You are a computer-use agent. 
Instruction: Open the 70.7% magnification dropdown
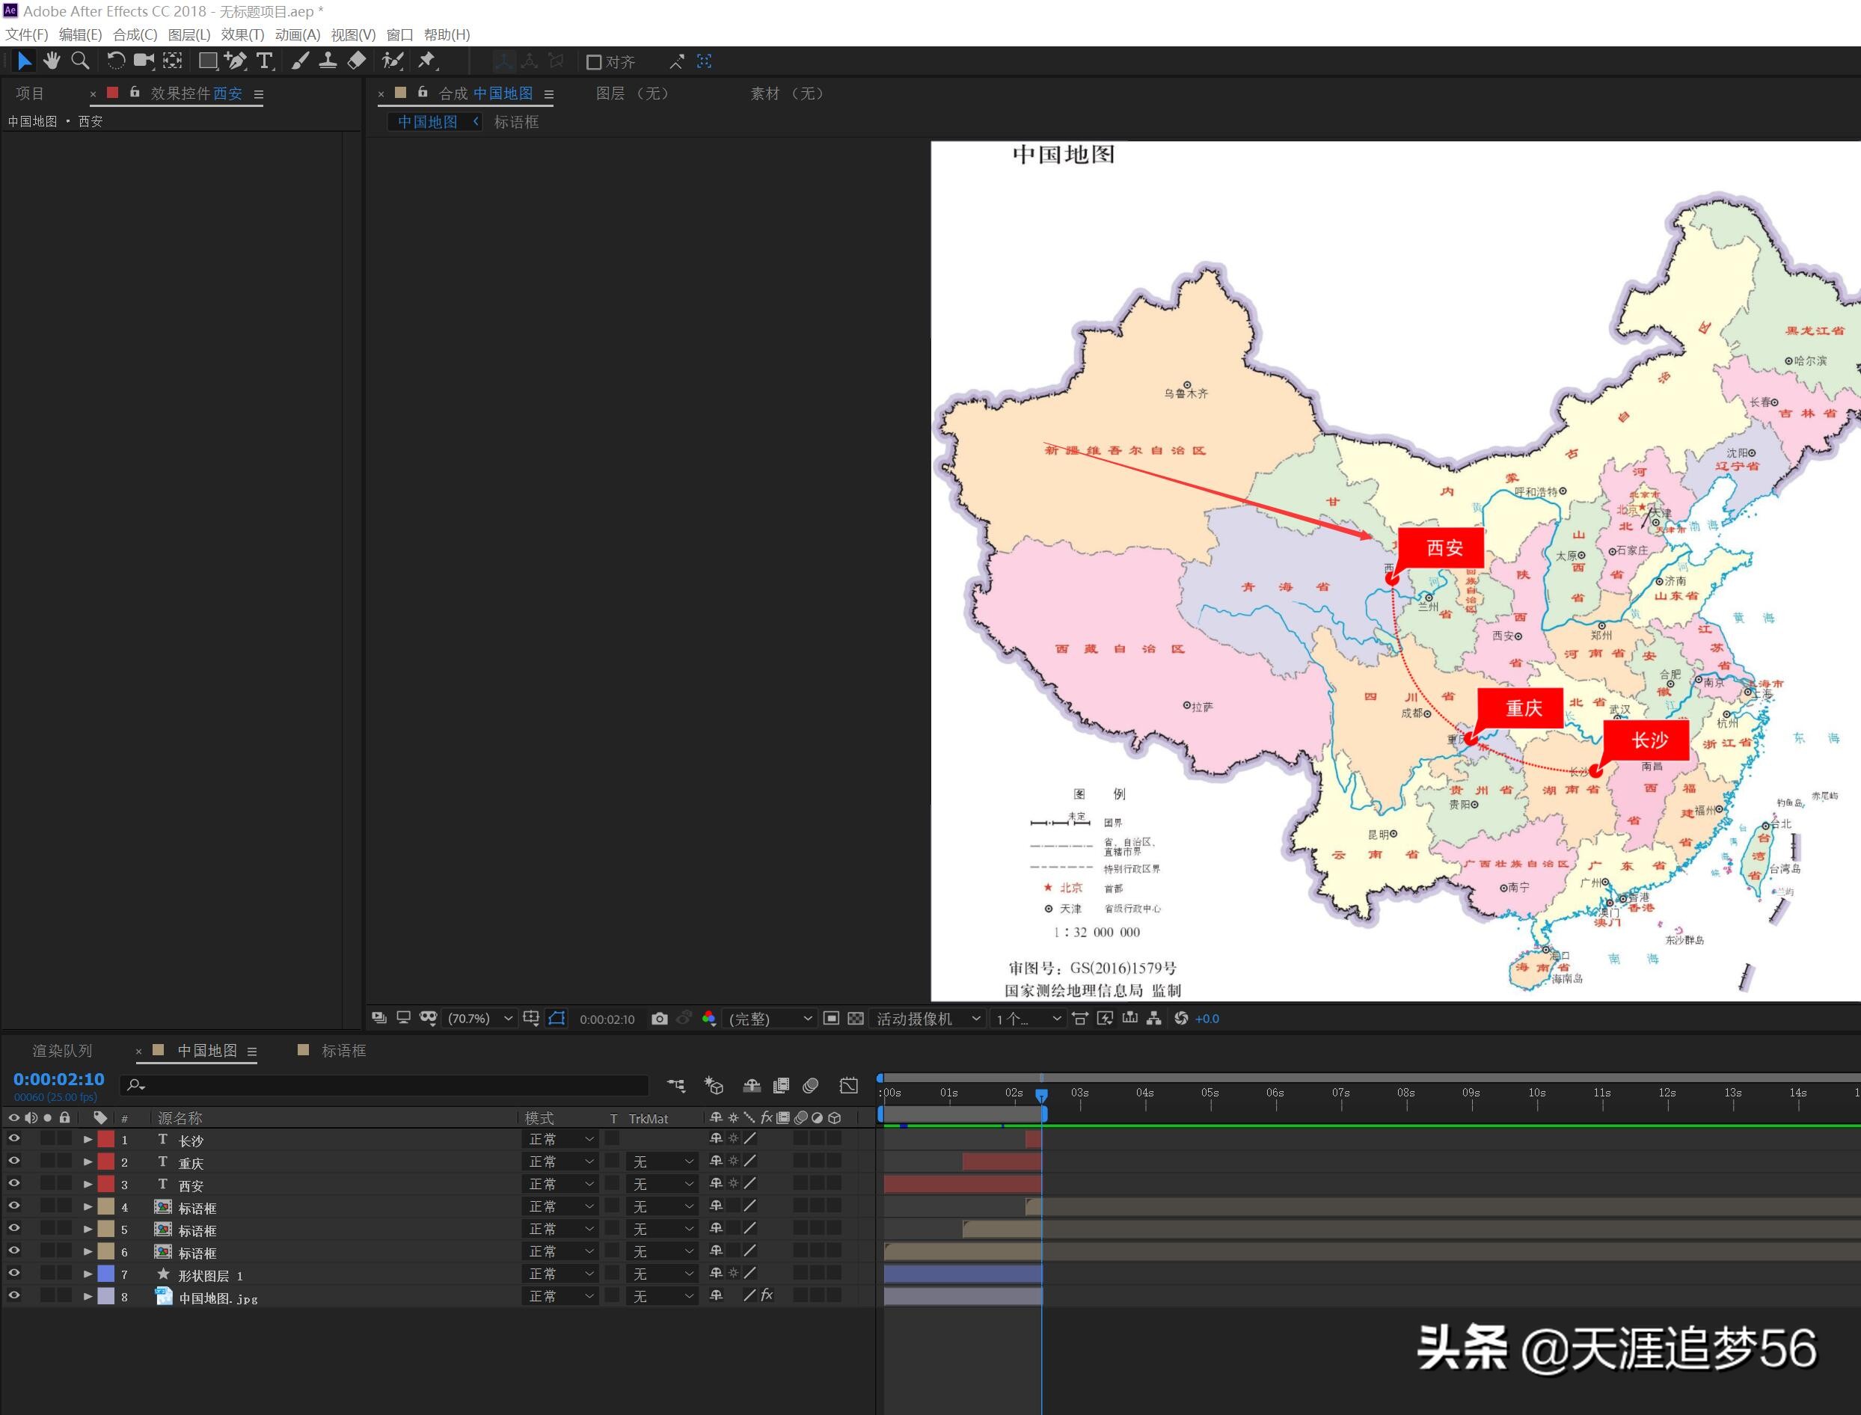pos(479,1019)
